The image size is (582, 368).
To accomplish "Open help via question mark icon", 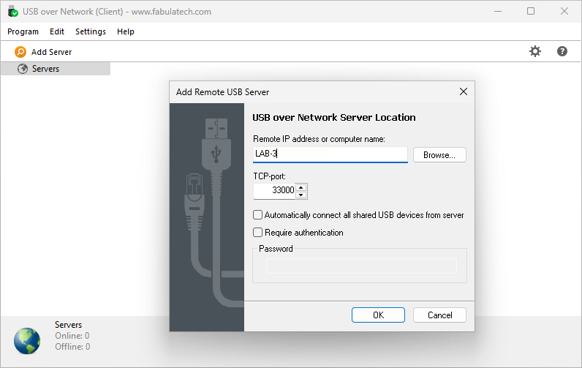I will 562,51.
